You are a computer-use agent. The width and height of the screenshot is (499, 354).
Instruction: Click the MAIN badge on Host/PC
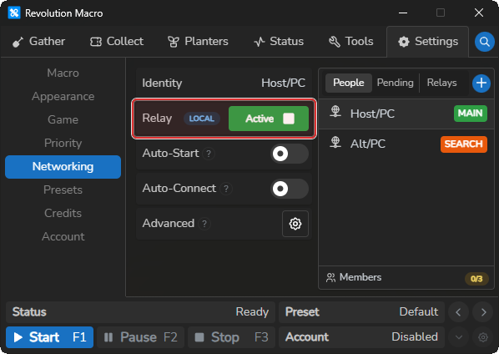coord(471,114)
